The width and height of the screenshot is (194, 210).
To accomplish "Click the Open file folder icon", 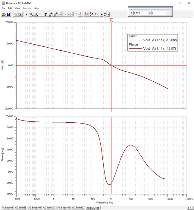I will [4, 14].
